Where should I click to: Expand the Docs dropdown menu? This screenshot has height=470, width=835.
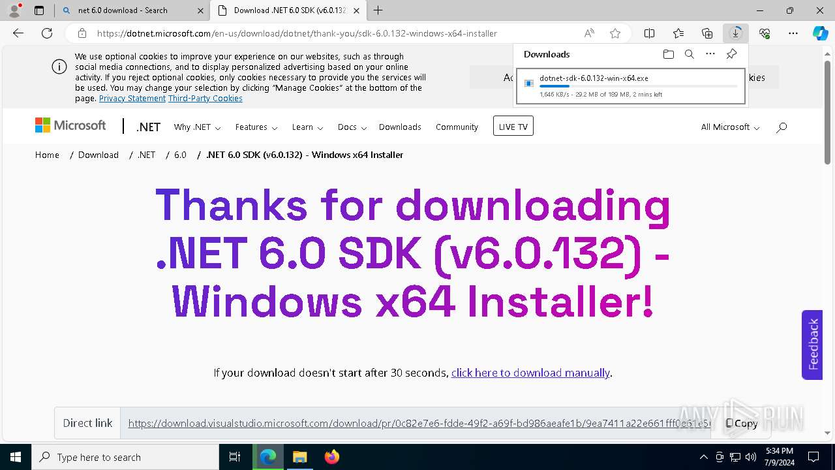click(x=352, y=127)
